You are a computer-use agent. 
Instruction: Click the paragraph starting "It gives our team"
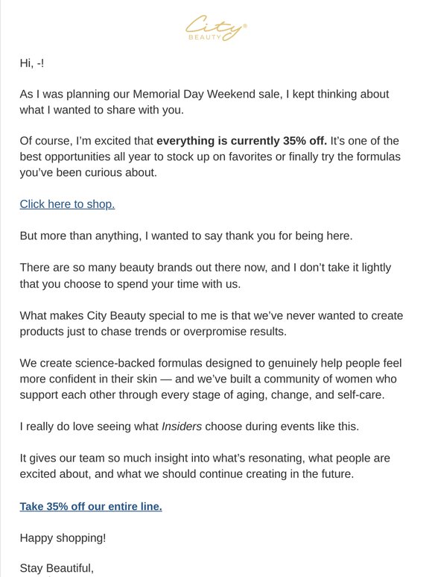205,465
